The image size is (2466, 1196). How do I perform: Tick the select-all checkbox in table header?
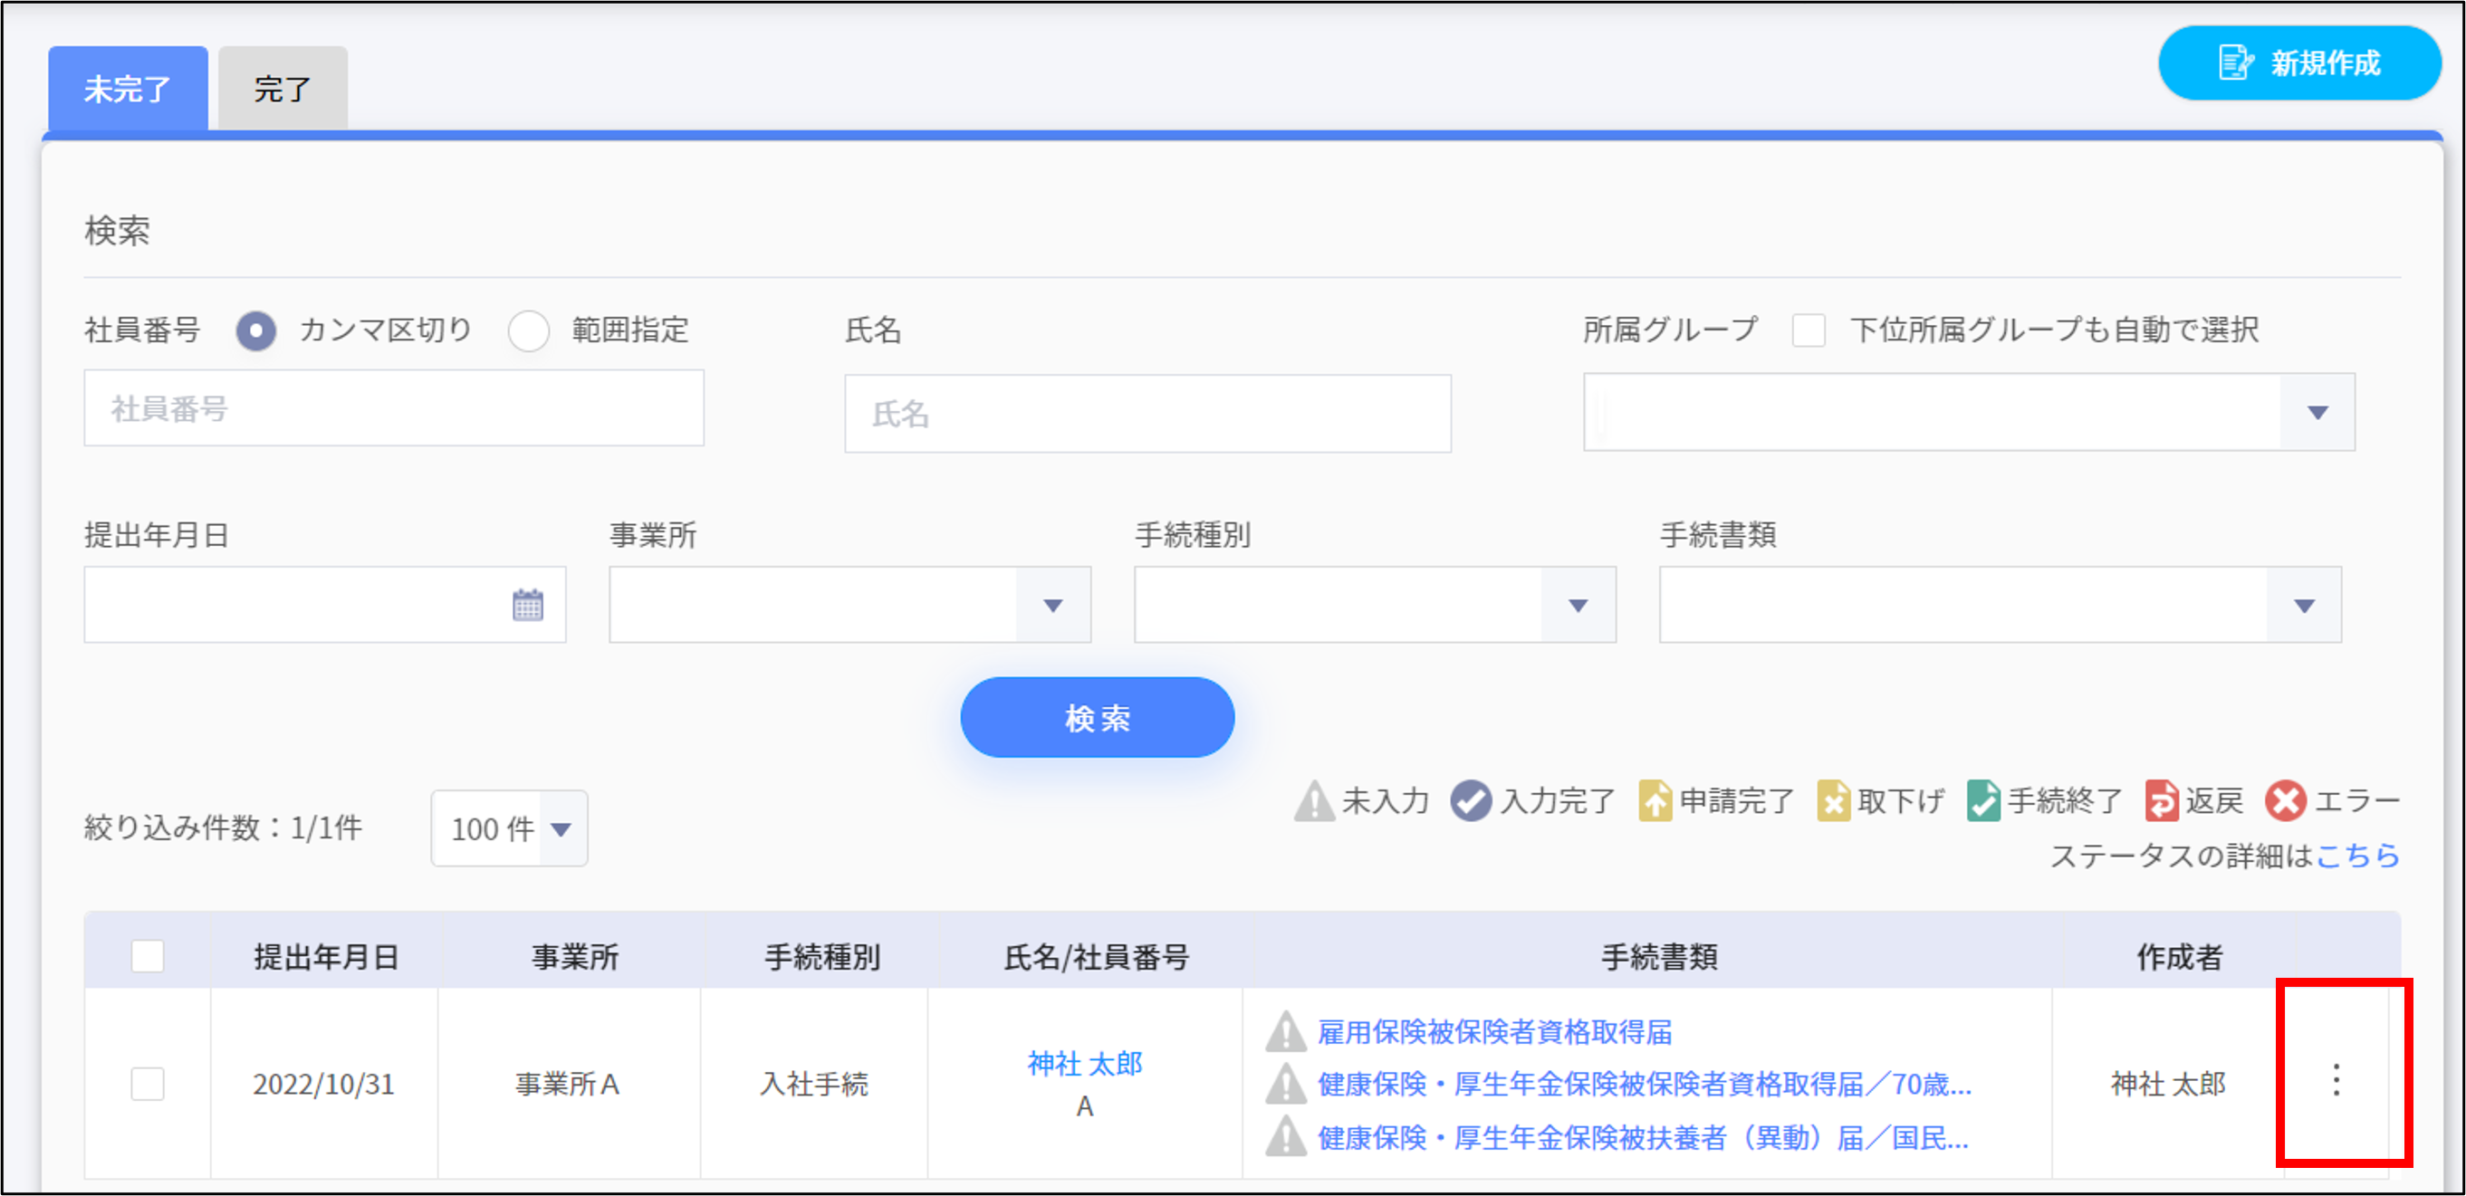click(148, 956)
